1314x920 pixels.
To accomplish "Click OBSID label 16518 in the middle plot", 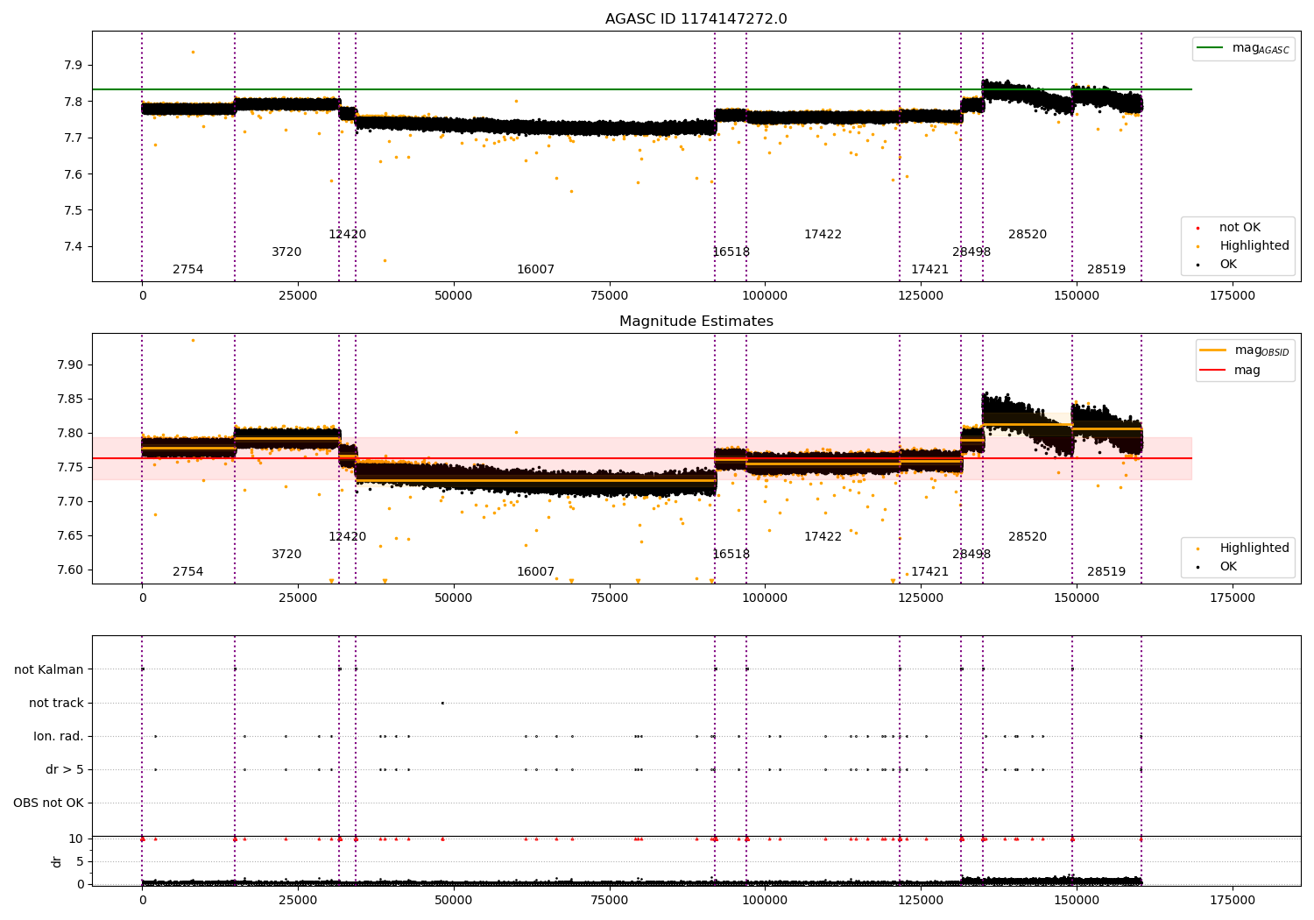I will pyautogui.click(x=731, y=555).
